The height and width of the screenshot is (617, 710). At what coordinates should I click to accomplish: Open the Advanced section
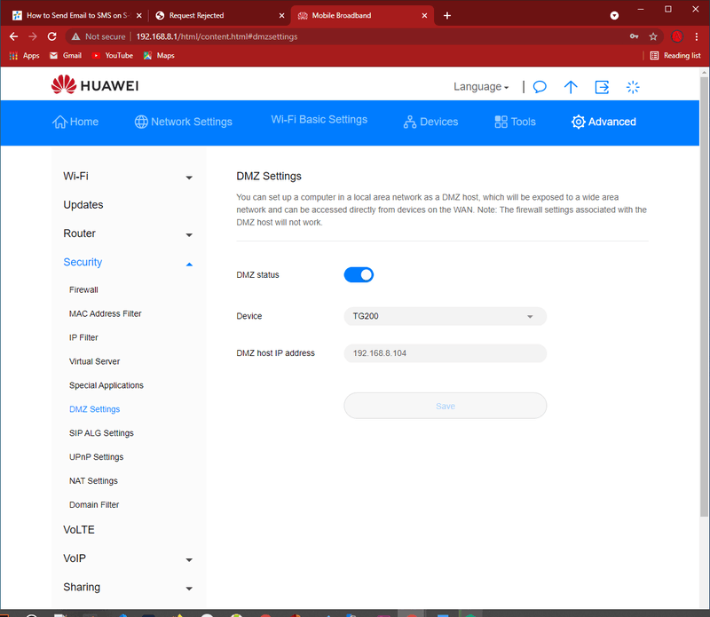pyautogui.click(x=603, y=122)
